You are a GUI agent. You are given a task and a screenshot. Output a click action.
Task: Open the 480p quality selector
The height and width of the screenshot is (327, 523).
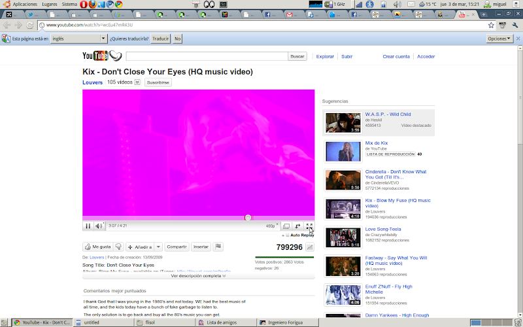tap(272, 226)
